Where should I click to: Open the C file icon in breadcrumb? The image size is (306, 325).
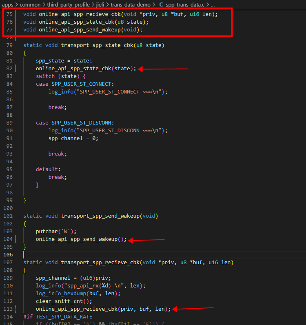pos(161,4)
